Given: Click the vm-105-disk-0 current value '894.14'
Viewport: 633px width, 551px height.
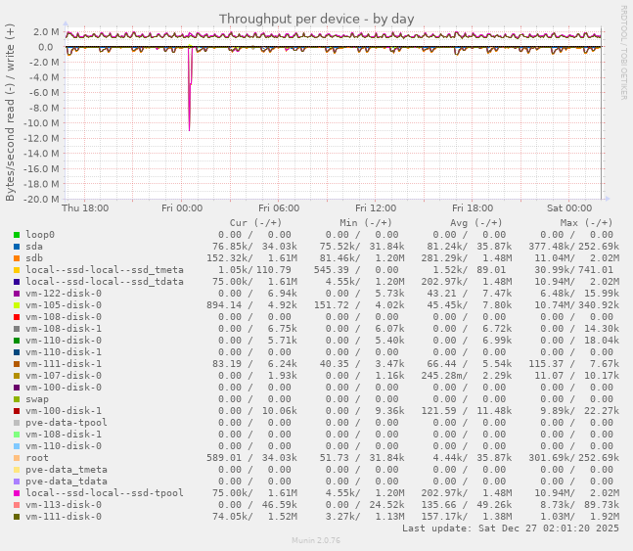Looking at the screenshot, I should (x=224, y=305).
